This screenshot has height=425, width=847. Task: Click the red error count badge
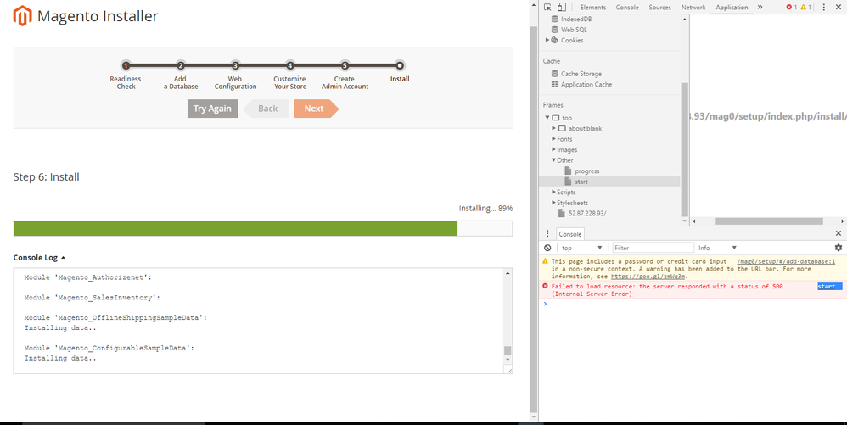(x=791, y=7)
